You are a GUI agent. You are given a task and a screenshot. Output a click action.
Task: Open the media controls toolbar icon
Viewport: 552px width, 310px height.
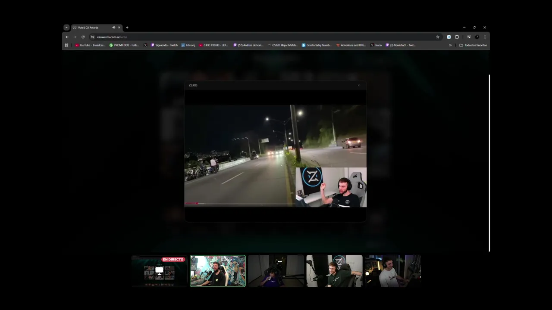pos(469,37)
